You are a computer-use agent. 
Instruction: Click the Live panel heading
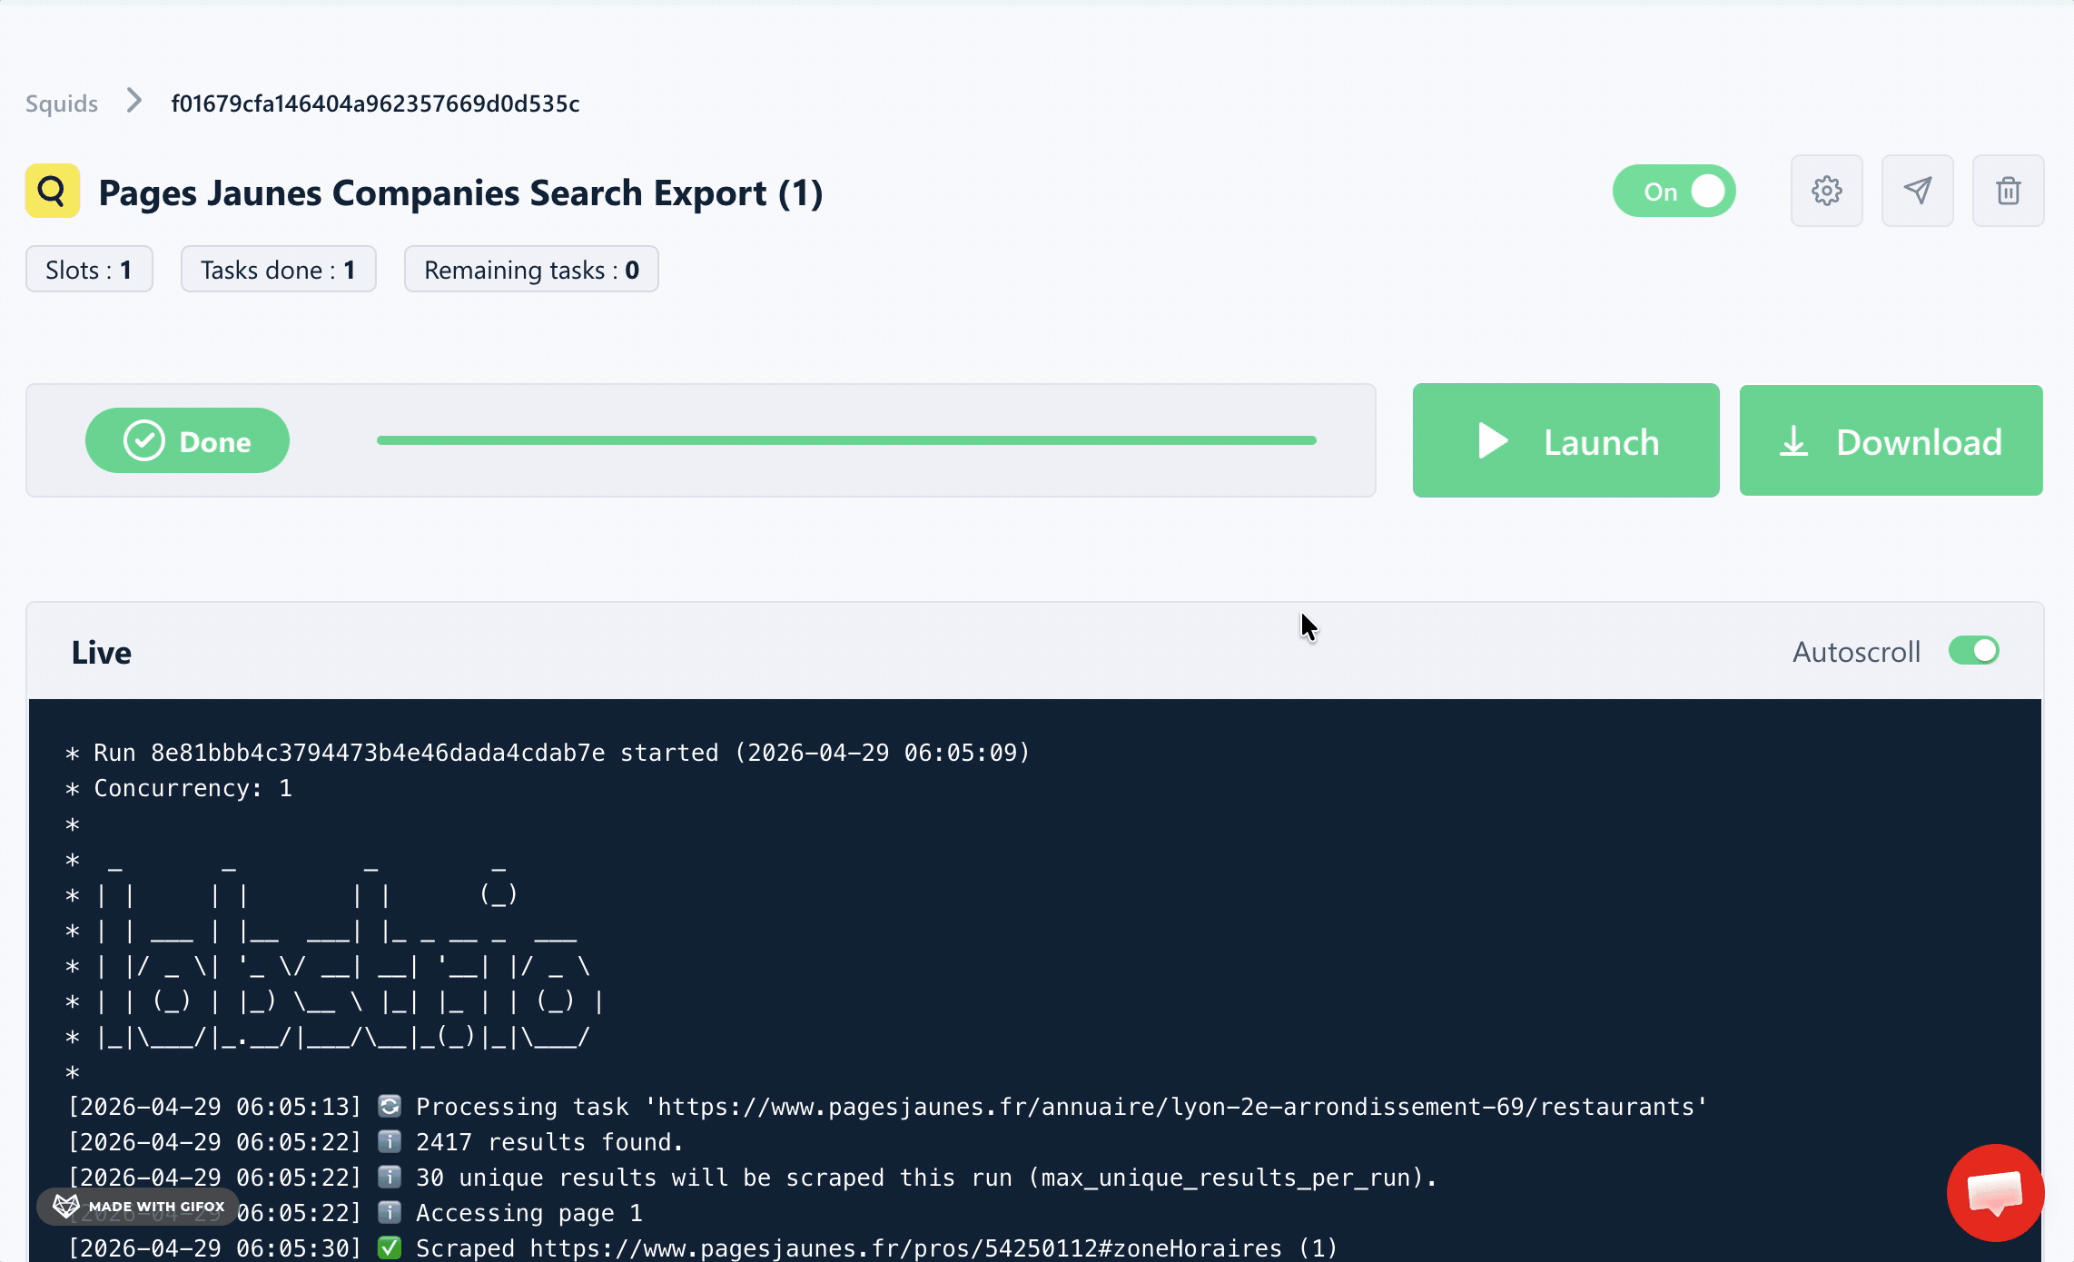tap(102, 653)
